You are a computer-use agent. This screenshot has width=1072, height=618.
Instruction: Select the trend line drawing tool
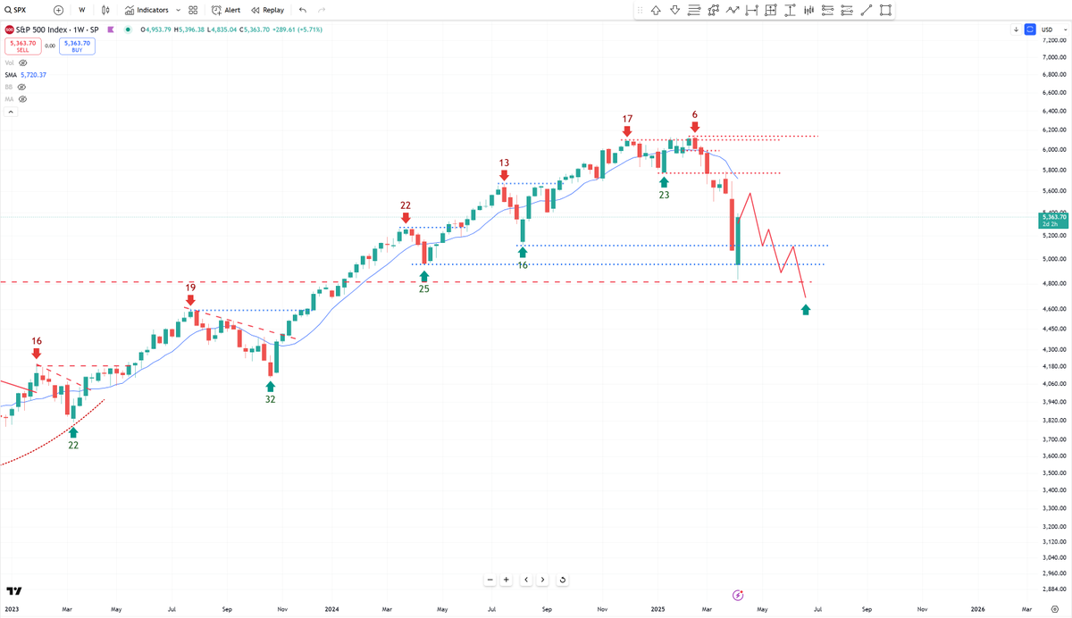click(x=867, y=11)
